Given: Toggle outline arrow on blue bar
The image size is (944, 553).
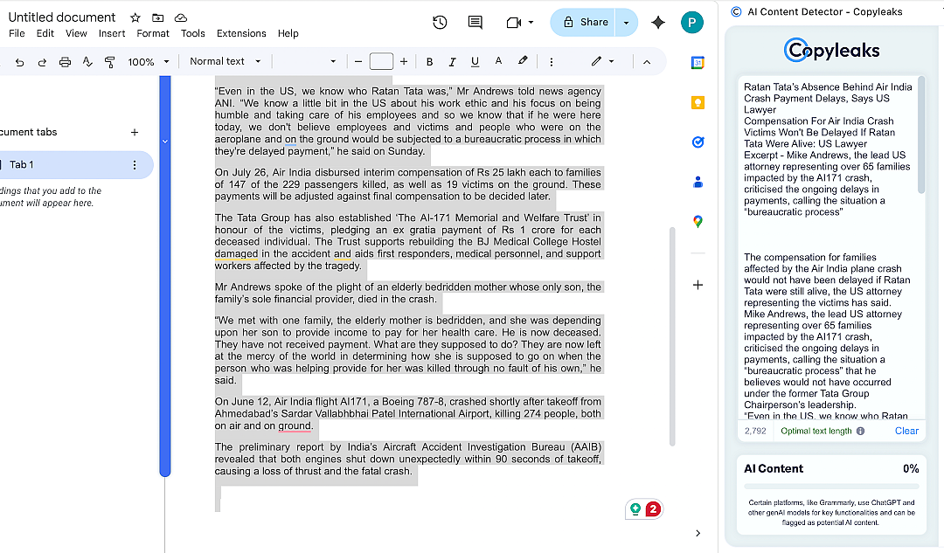Looking at the screenshot, I should click(165, 142).
